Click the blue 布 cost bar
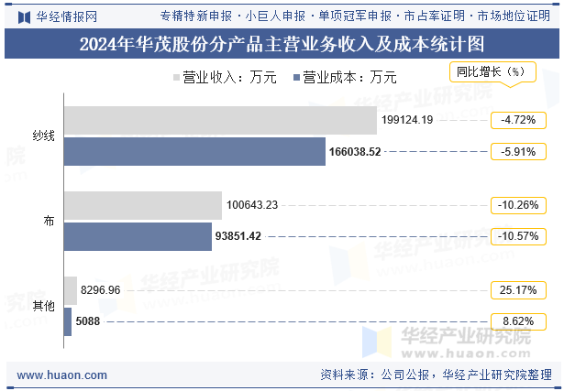The width and height of the screenshot is (564, 391). 138,236
